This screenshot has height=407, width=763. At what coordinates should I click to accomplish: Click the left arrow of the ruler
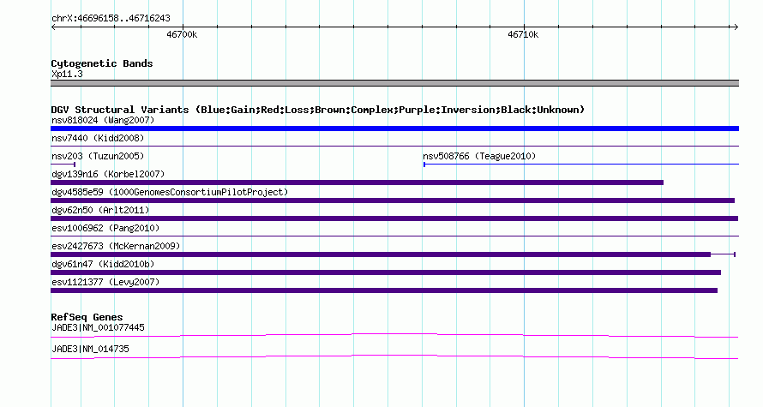pyautogui.click(x=53, y=27)
